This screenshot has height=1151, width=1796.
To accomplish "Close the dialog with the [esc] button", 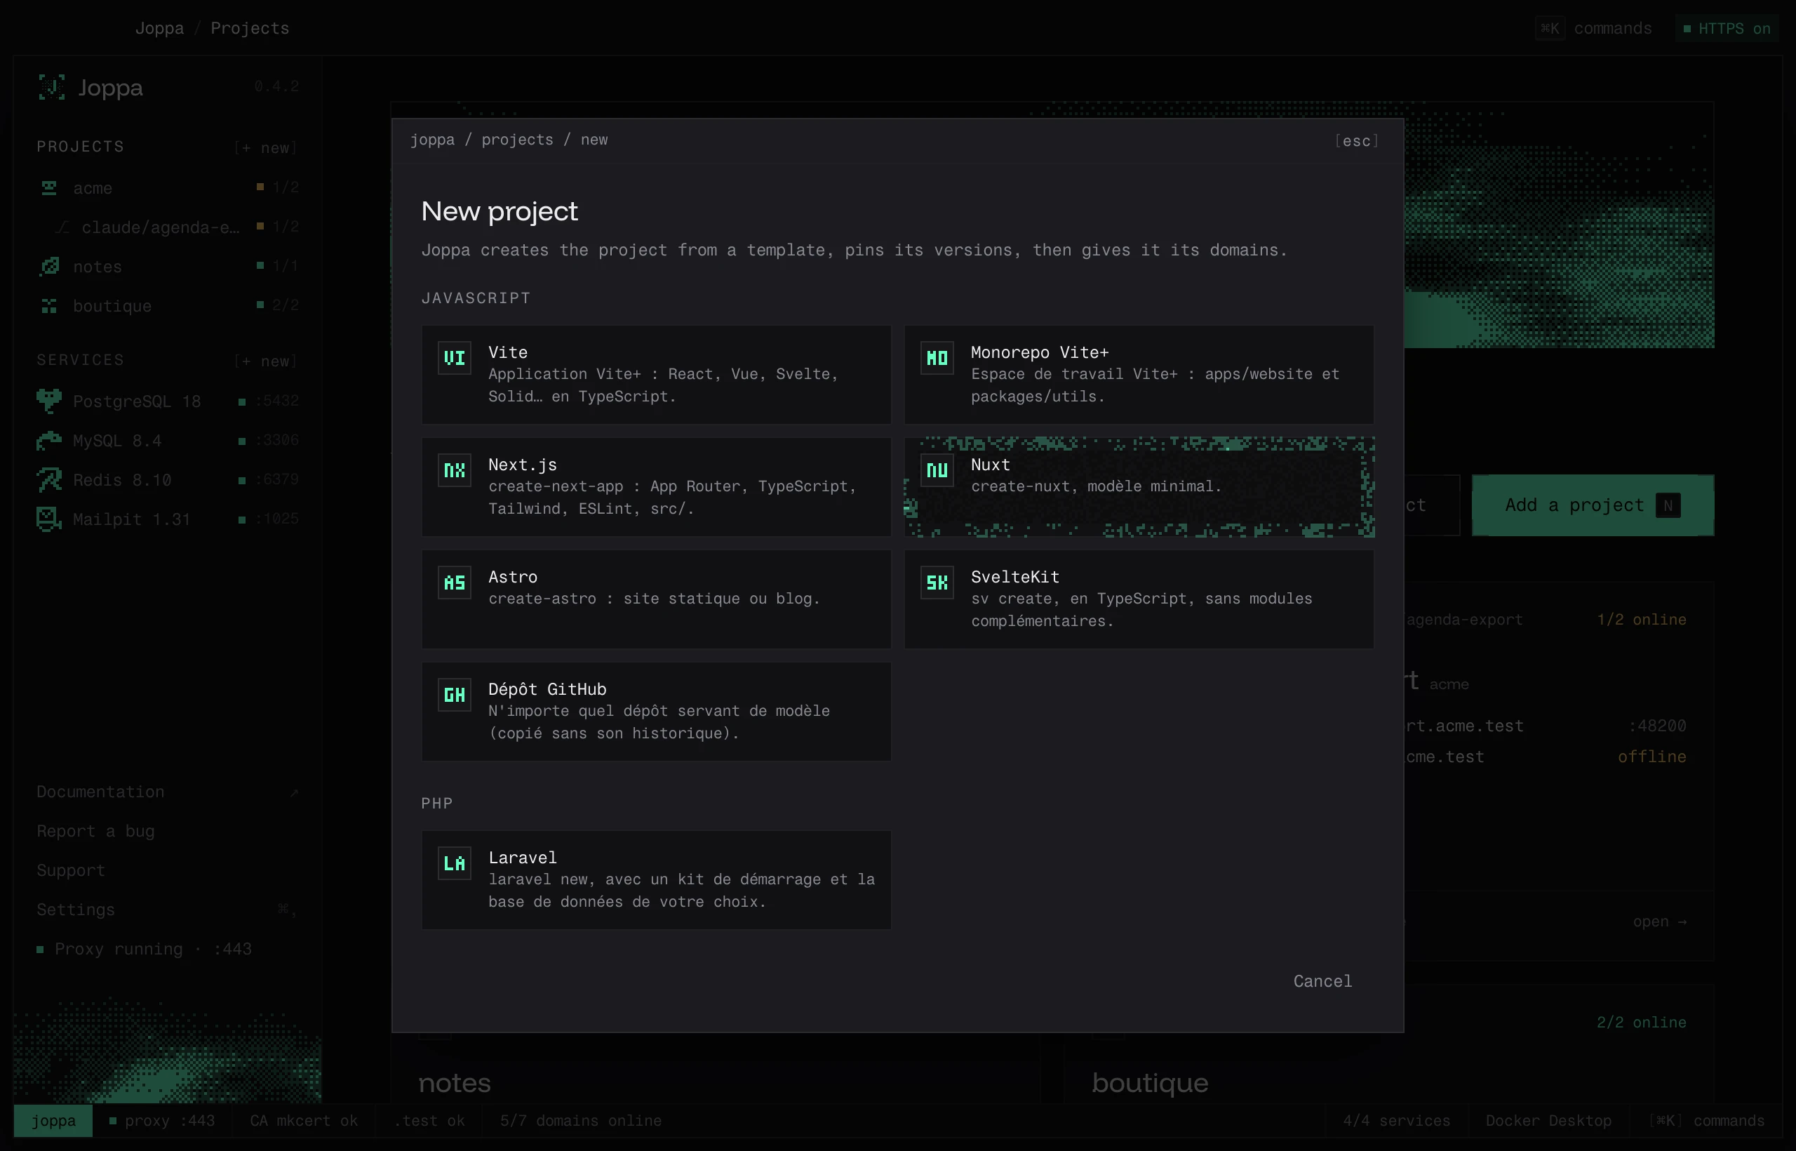I will 1356,141.
